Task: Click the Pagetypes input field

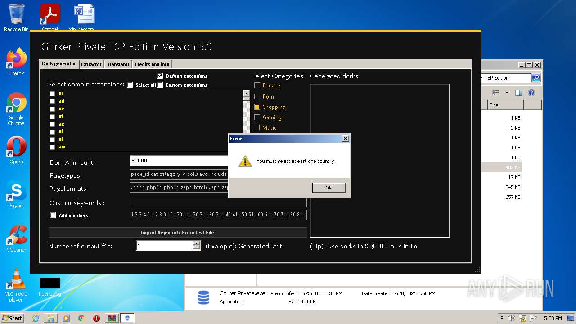Action: [x=179, y=174]
